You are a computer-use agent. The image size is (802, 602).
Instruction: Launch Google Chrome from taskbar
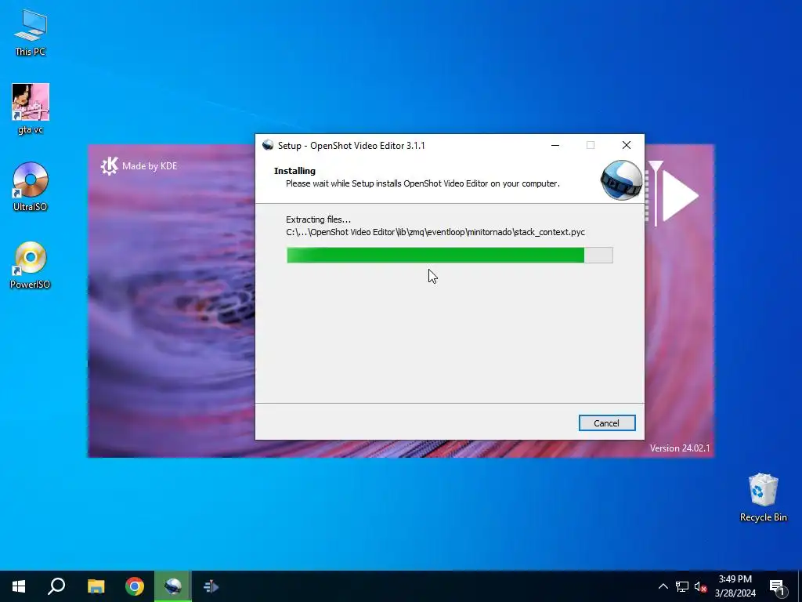click(135, 586)
